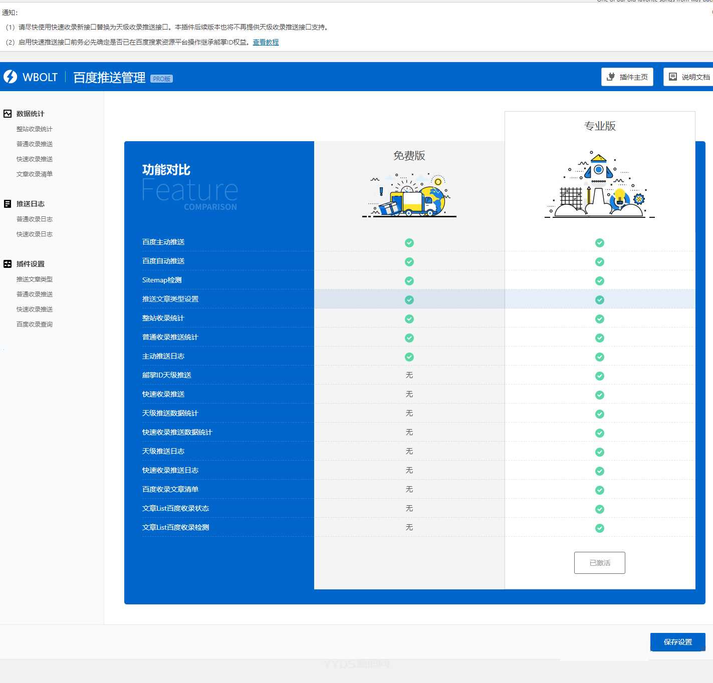The width and height of the screenshot is (713, 683).
Task: Select 文章收录清单 from the sidebar
Action: click(34, 174)
